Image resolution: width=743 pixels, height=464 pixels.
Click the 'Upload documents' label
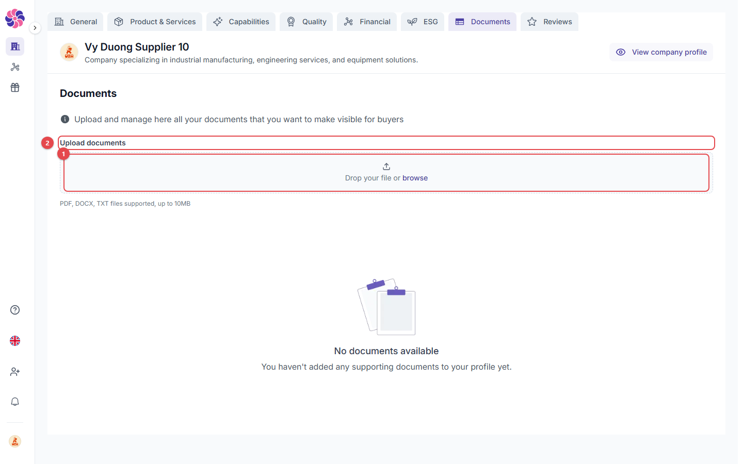[93, 143]
